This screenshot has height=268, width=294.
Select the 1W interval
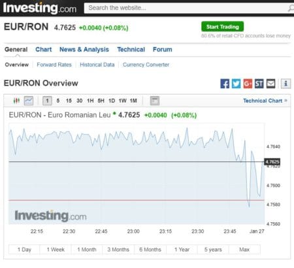pyautogui.click(x=122, y=101)
